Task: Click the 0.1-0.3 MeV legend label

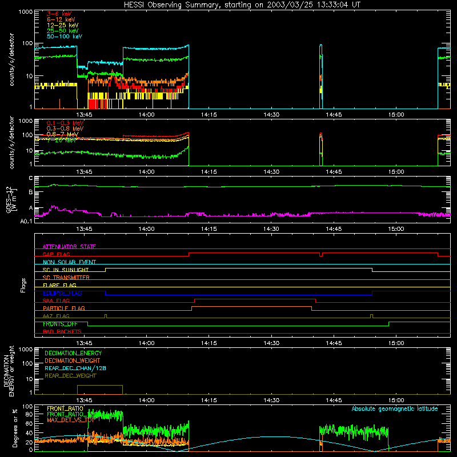Action: (x=65, y=123)
